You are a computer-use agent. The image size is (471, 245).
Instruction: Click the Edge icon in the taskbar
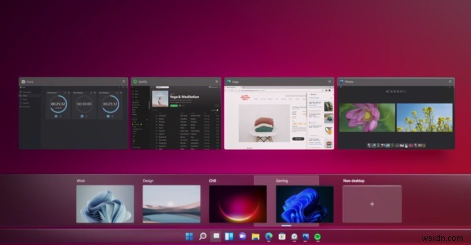click(x=268, y=237)
